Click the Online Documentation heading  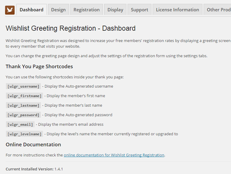pos(33,144)
